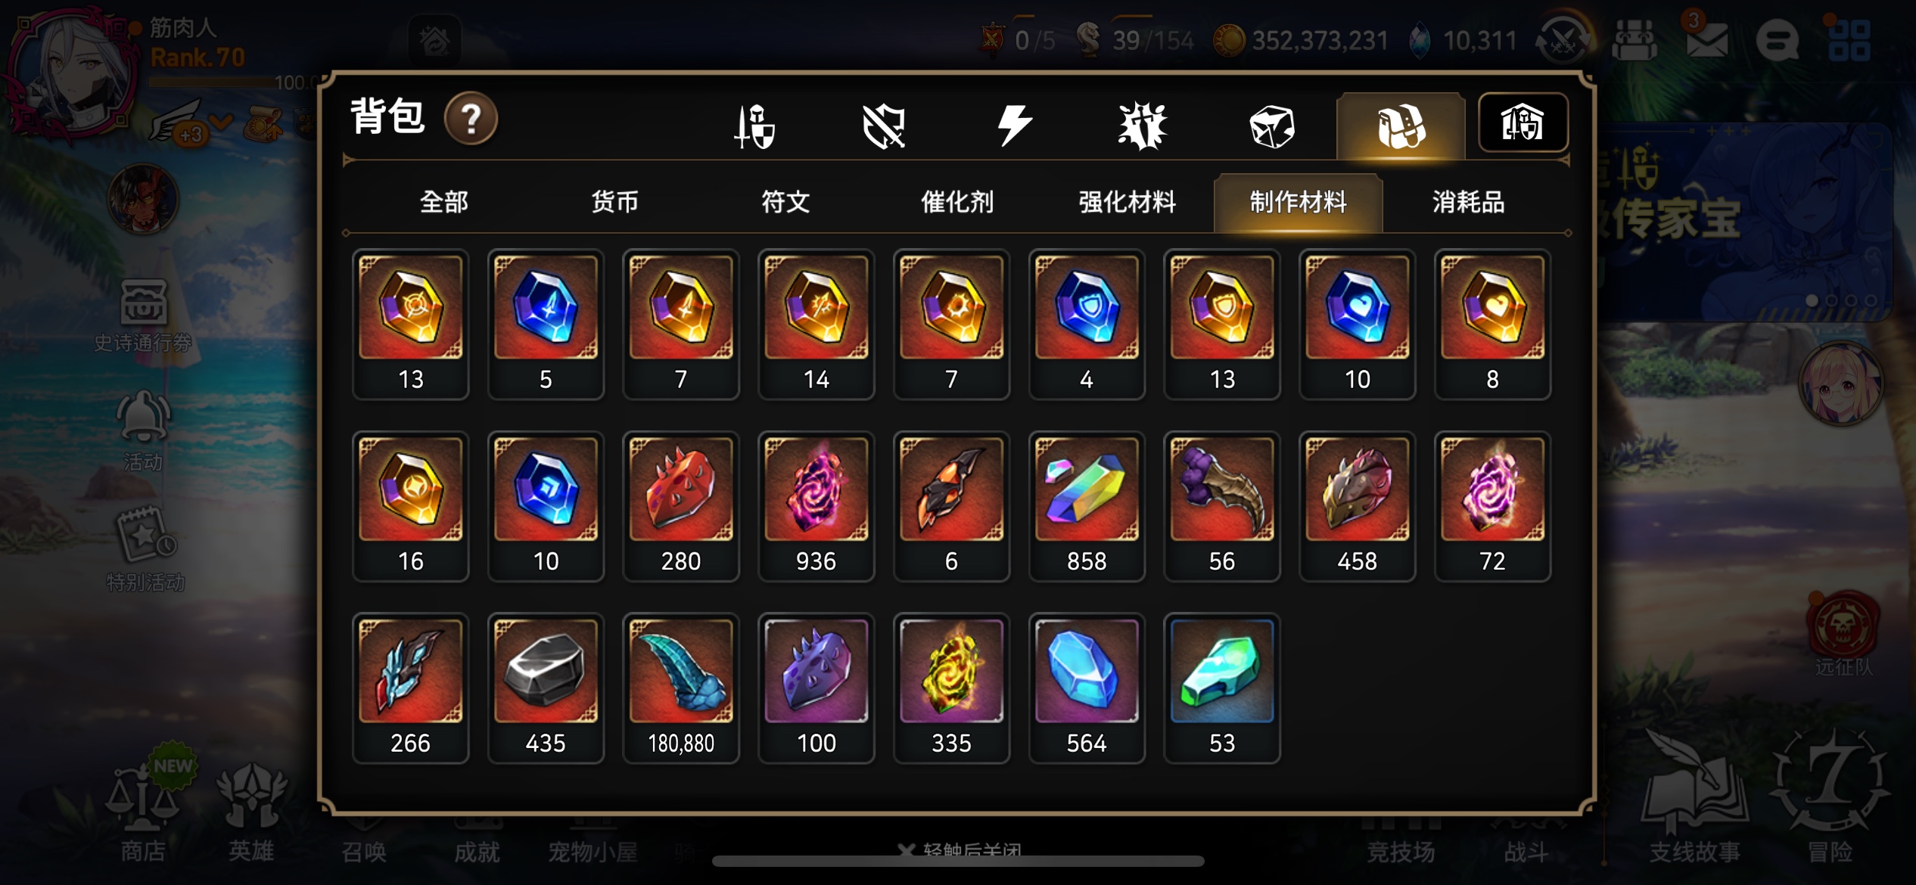1916x885 pixels.
Task: Switch to the 符文 tab
Action: point(785,202)
